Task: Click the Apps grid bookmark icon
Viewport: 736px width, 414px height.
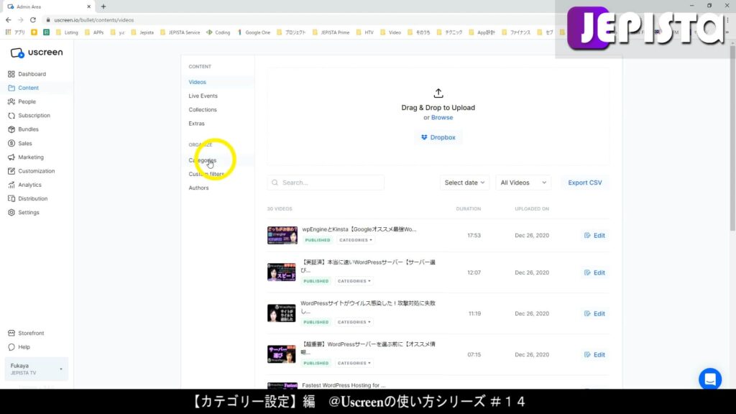Action: (8, 32)
